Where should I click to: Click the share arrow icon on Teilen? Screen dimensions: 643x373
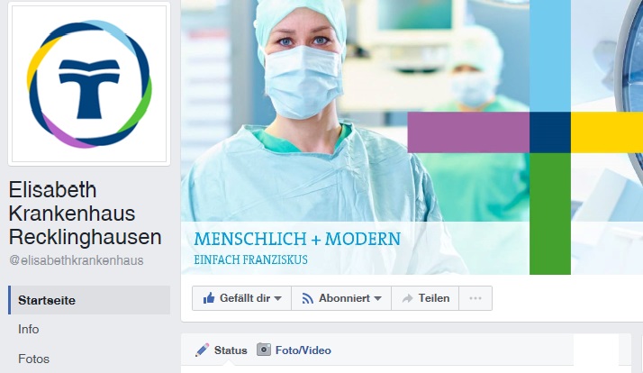coord(407,298)
